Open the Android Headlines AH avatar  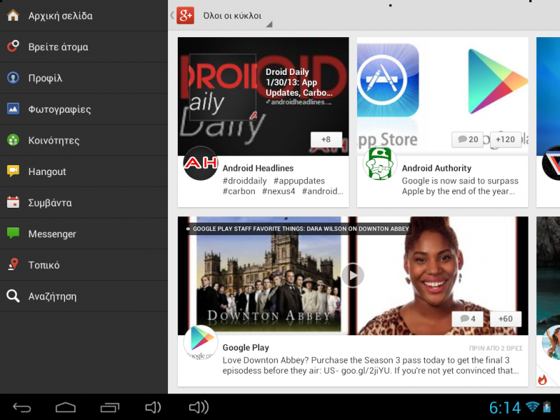click(x=201, y=163)
